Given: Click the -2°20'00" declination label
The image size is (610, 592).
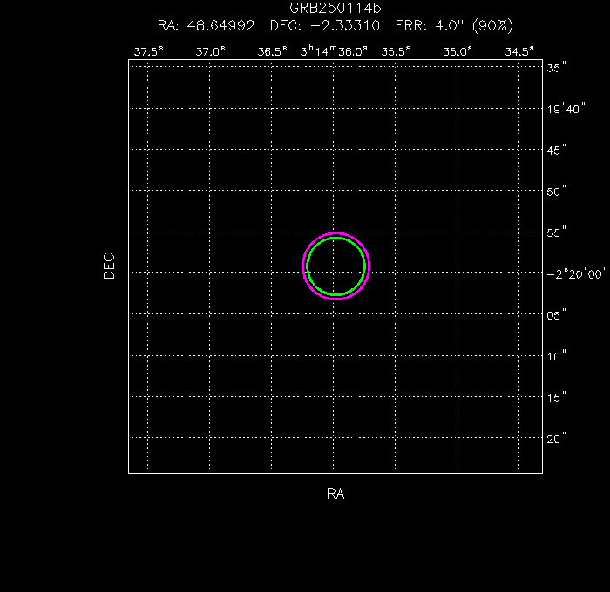Looking at the screenshot, I should (577, 273).
